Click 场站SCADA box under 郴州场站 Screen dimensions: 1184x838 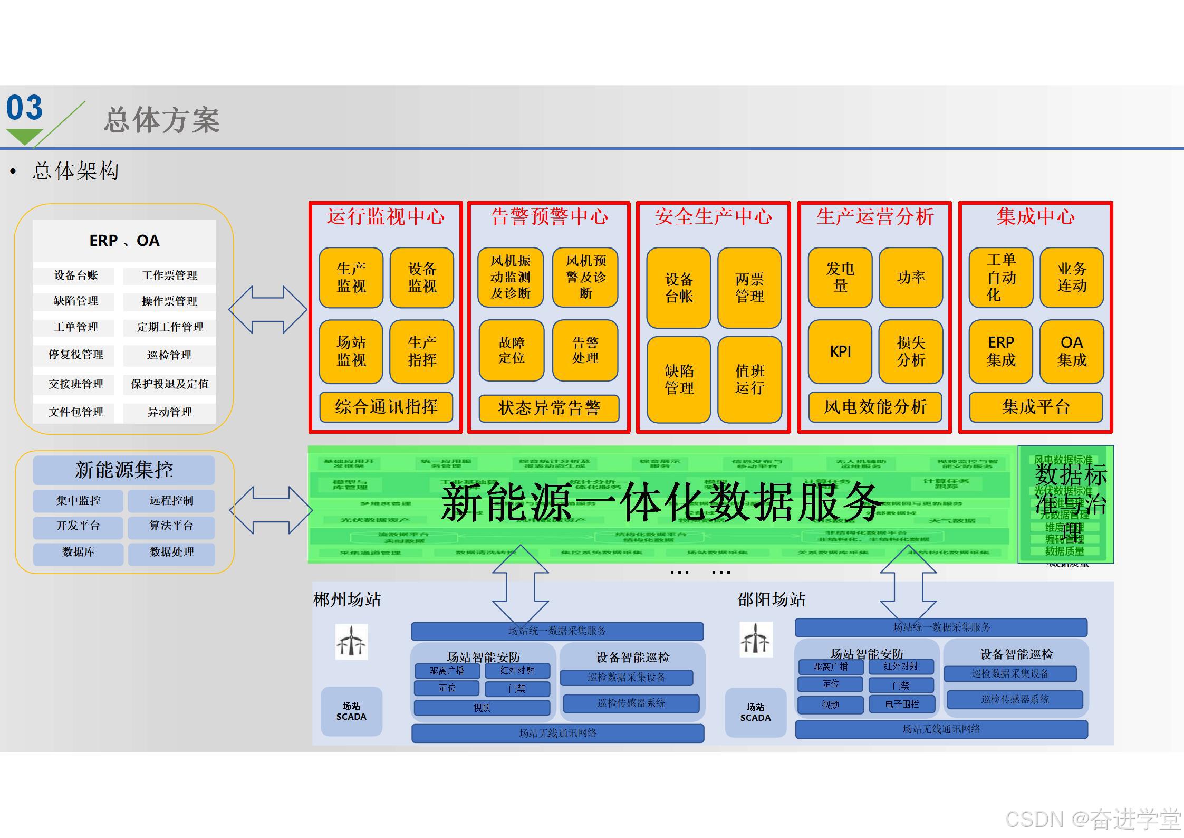[351, 711]
